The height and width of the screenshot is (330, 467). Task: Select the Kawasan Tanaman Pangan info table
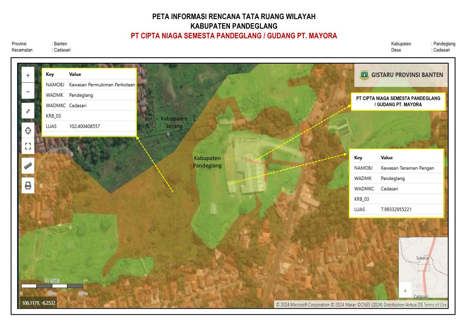point(396,183)
